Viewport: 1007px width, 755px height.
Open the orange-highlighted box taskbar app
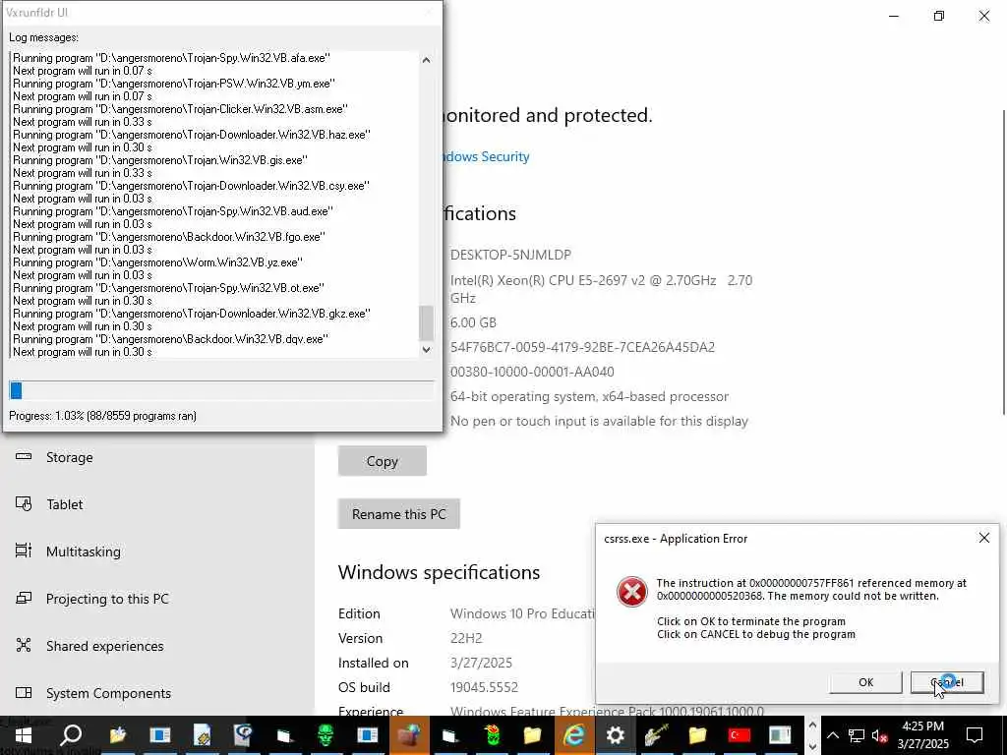point(408,735)
